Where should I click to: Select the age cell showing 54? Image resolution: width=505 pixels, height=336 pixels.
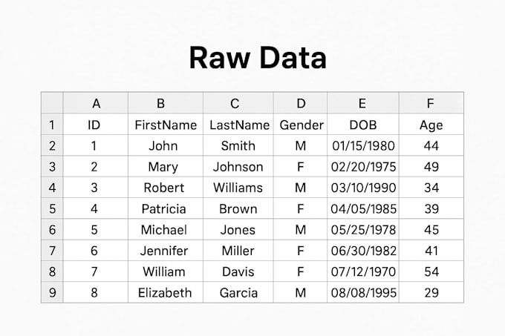click(x=431, y=271)
